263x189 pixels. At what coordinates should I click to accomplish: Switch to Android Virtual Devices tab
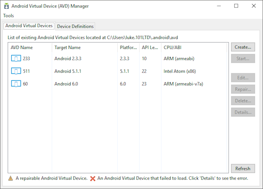tap(29, 26)
